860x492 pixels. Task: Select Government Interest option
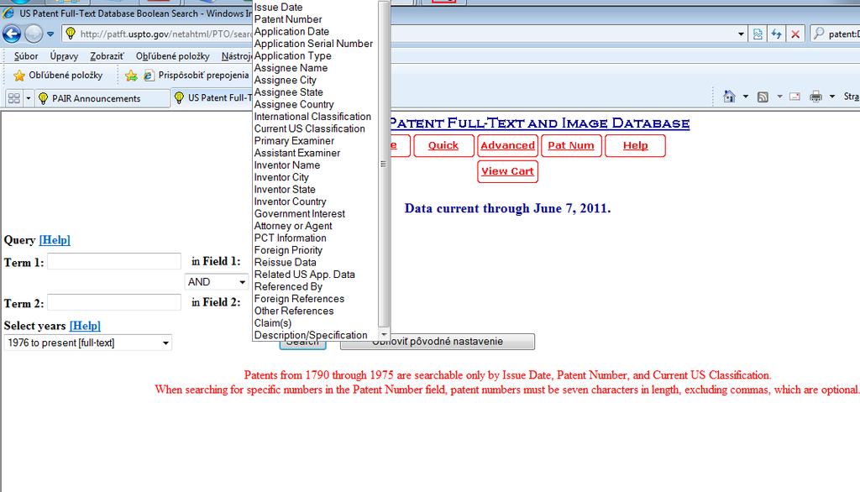(x=300, y=213)
